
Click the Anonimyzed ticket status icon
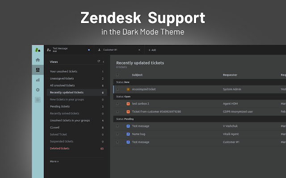pos(128,89)
